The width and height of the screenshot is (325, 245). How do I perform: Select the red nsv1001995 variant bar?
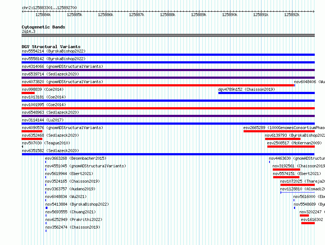pos(168,108)
